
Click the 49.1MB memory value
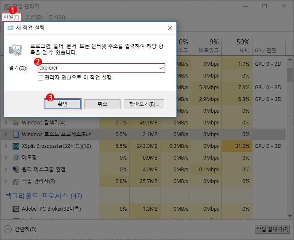tap(149, 123)
